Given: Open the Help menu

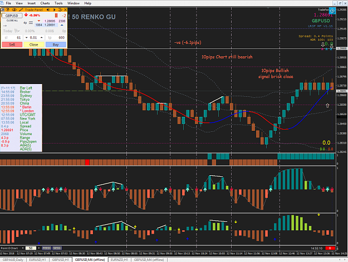Looking at the screenshot, I should 87,3.
